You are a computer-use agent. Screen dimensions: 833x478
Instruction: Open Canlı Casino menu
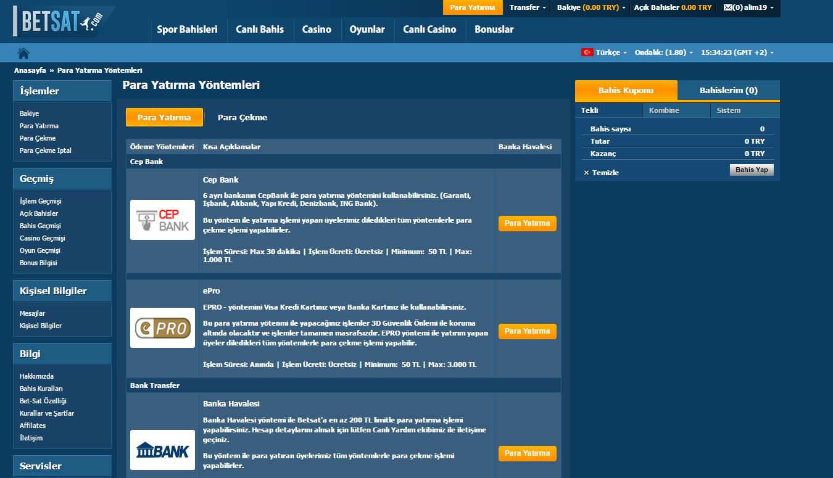[429, 29]
